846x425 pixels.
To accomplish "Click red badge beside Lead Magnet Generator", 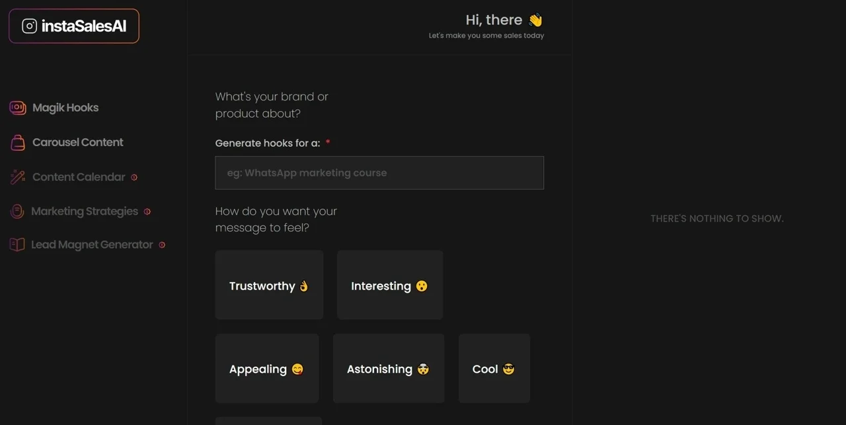I will (x=162, y=245).
